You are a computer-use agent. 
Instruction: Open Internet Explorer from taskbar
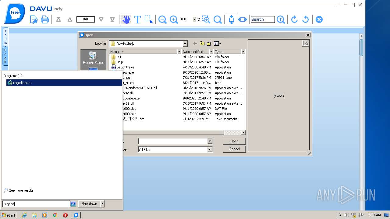[24, 215]
